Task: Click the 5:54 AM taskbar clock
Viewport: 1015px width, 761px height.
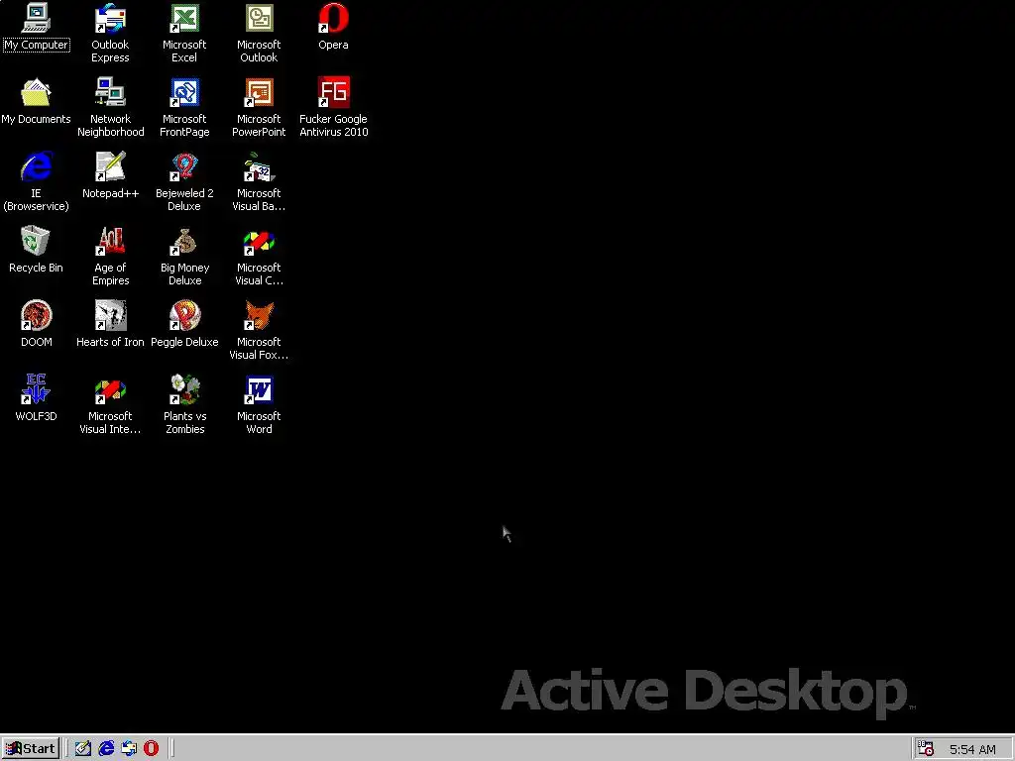Action: (972, 749)
